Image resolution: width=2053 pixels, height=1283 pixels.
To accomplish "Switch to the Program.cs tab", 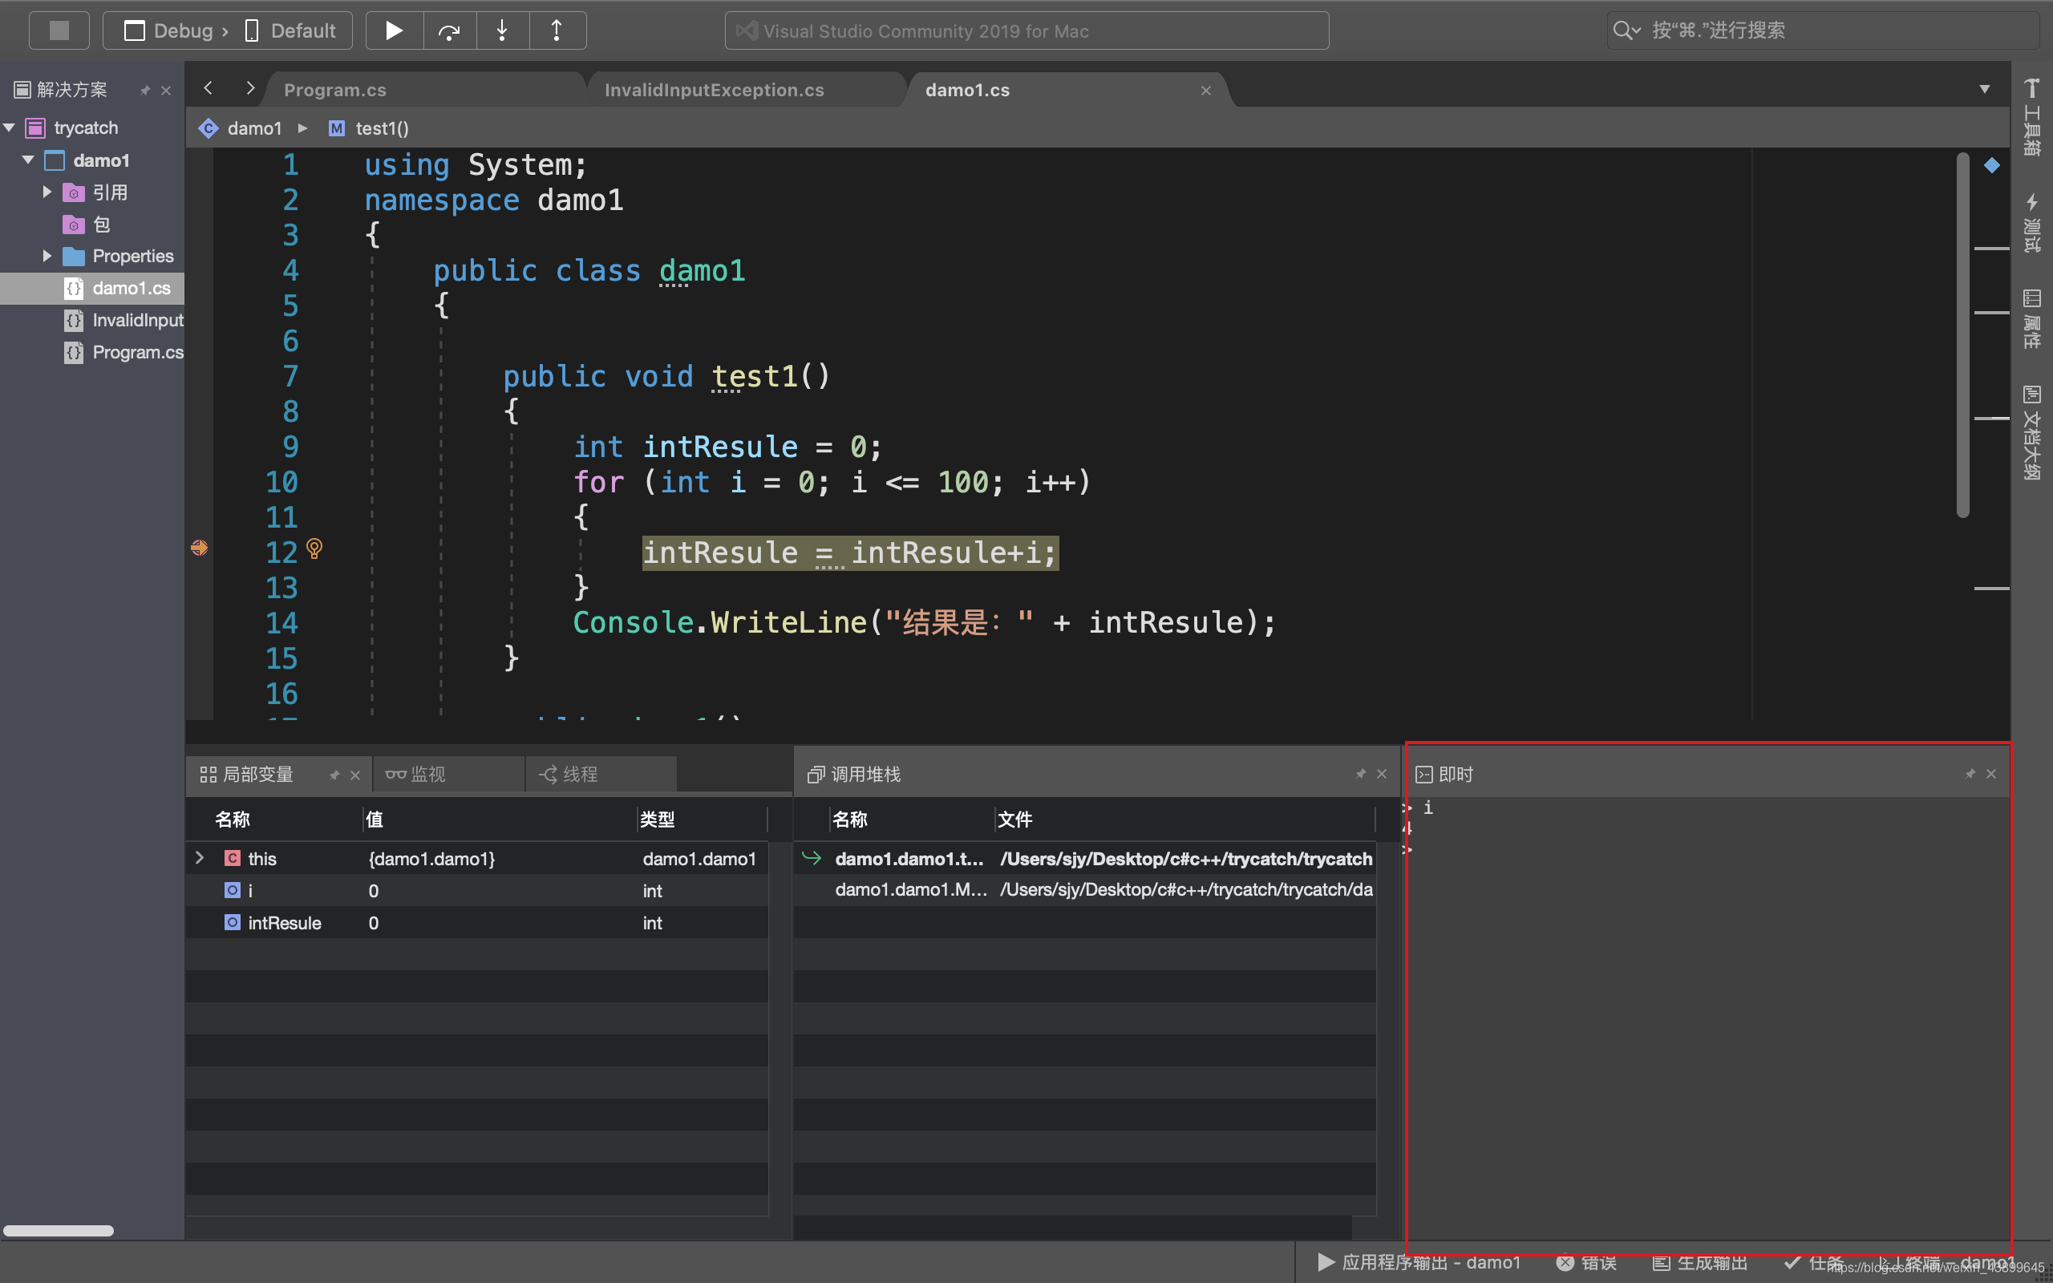I will click(335, 90).
